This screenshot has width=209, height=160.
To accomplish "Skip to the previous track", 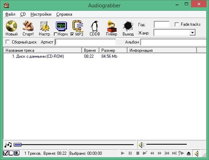I will pos(167,153).
